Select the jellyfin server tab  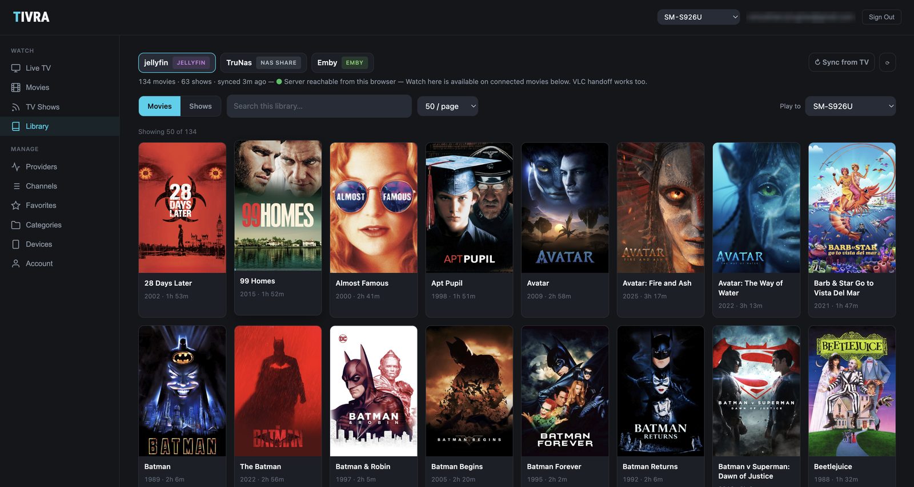pos(177,63)
